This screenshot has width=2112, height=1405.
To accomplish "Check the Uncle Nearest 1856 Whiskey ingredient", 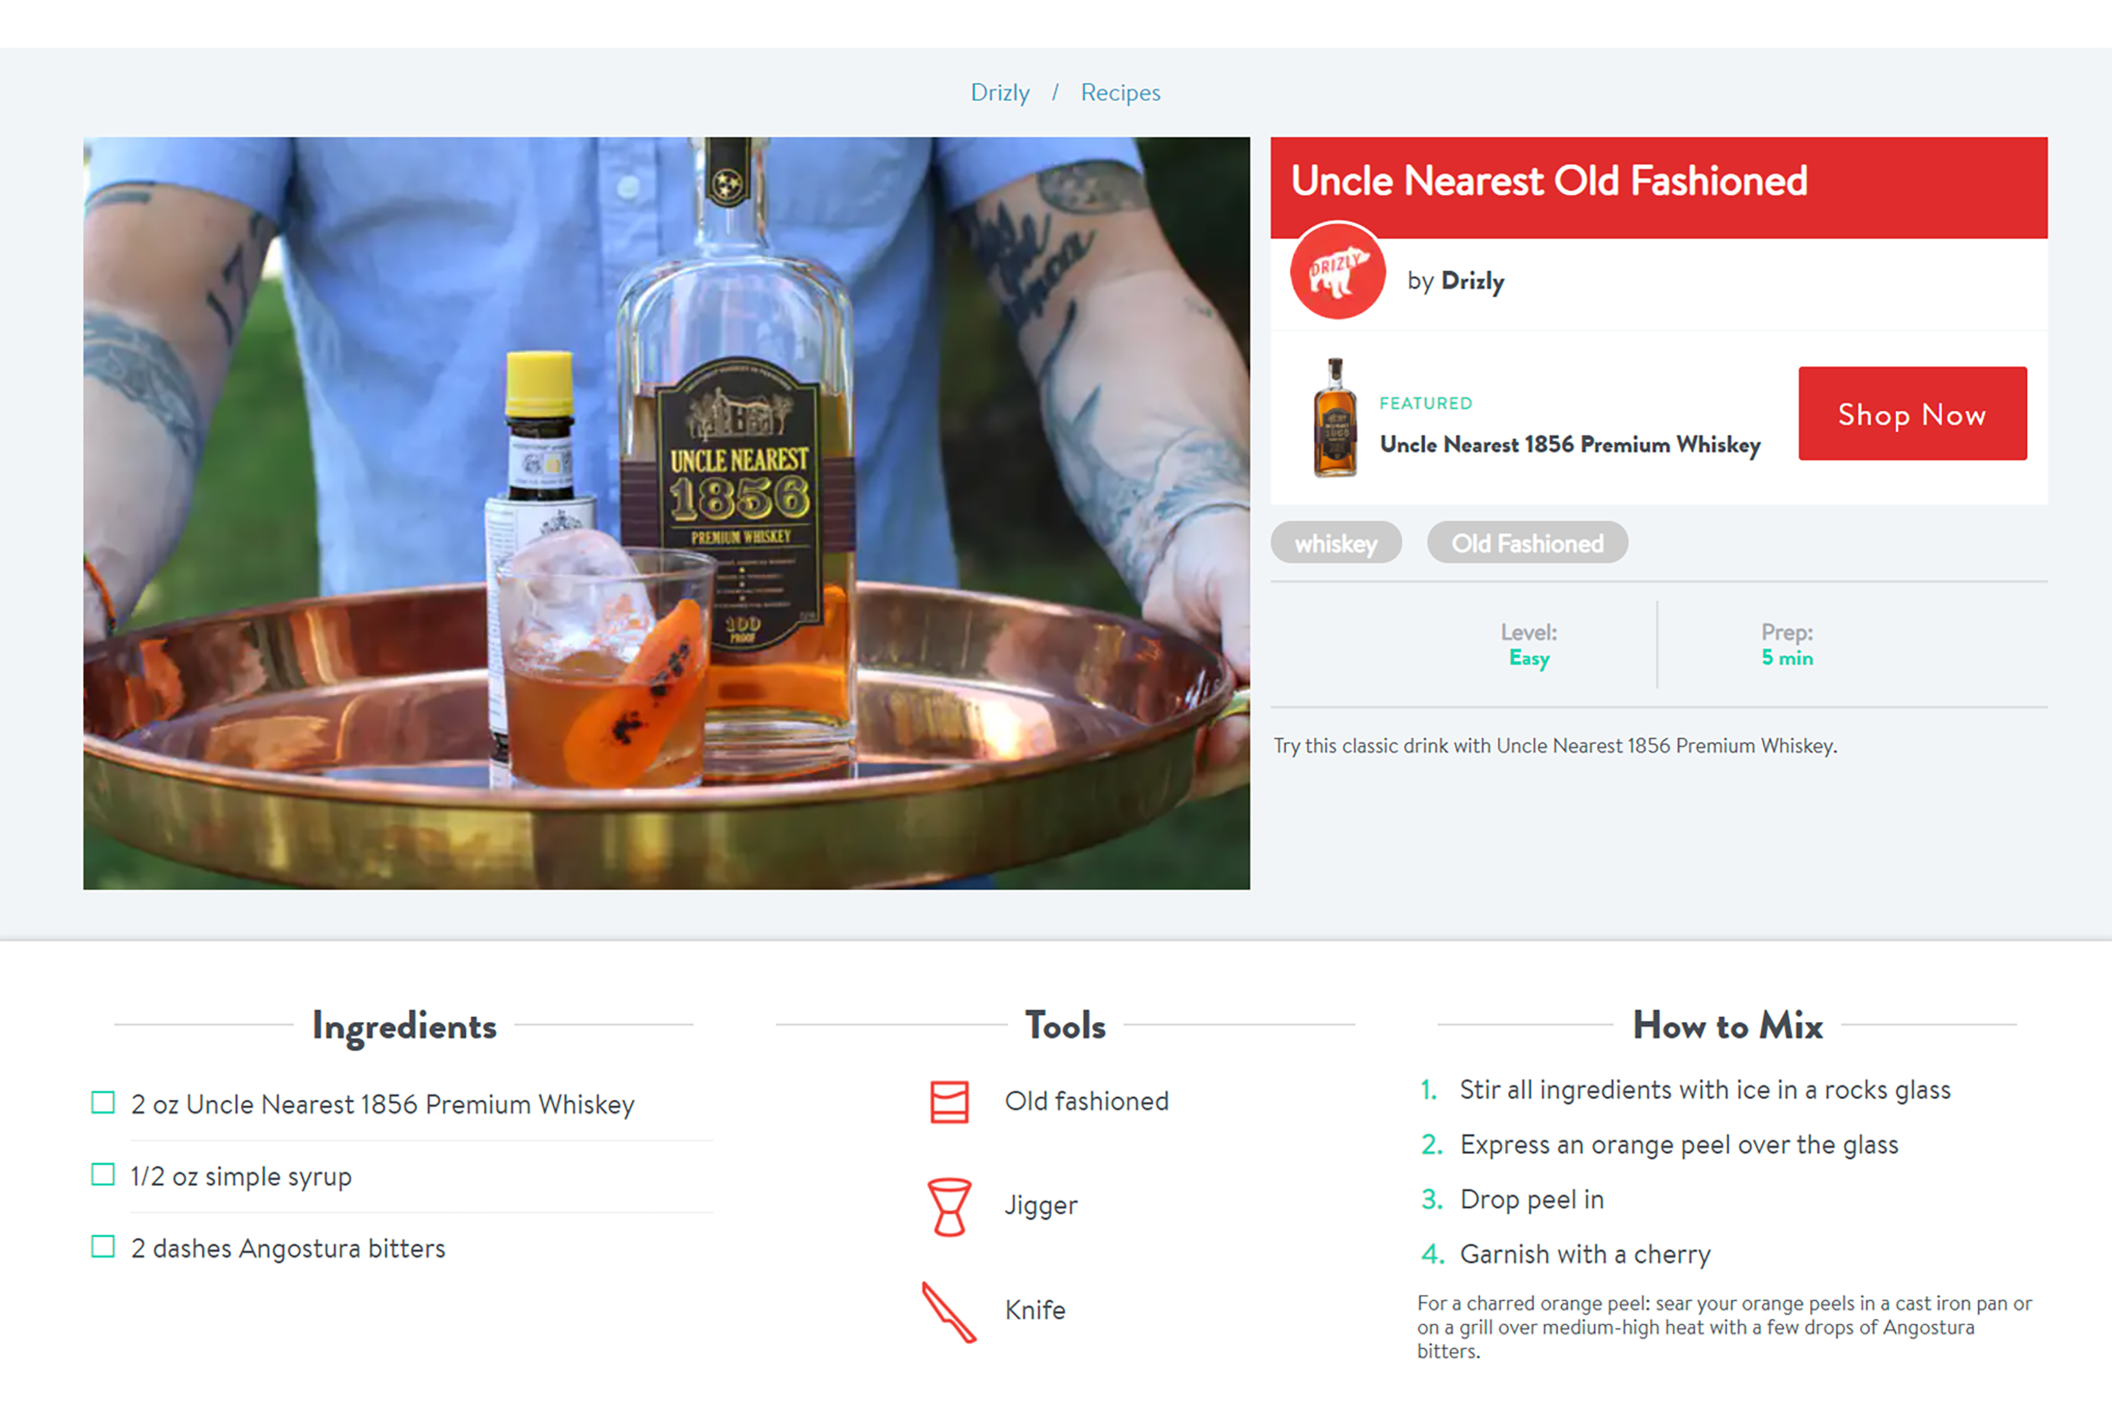I will (103, 1103).
